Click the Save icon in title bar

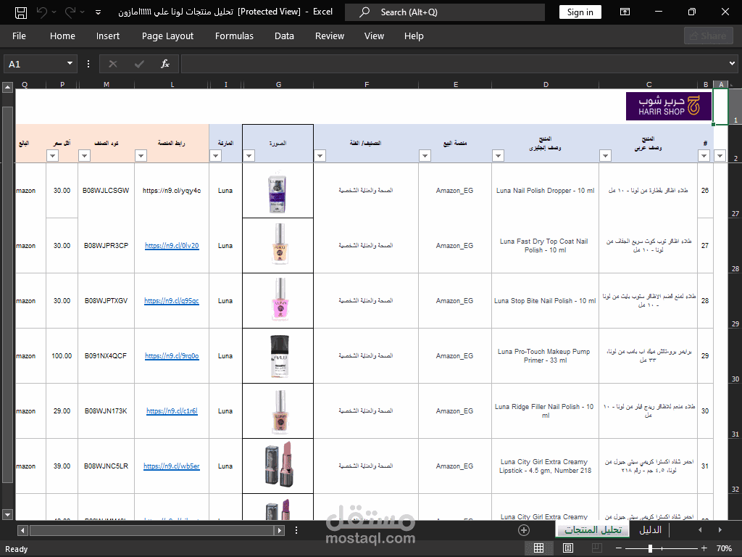21,12
